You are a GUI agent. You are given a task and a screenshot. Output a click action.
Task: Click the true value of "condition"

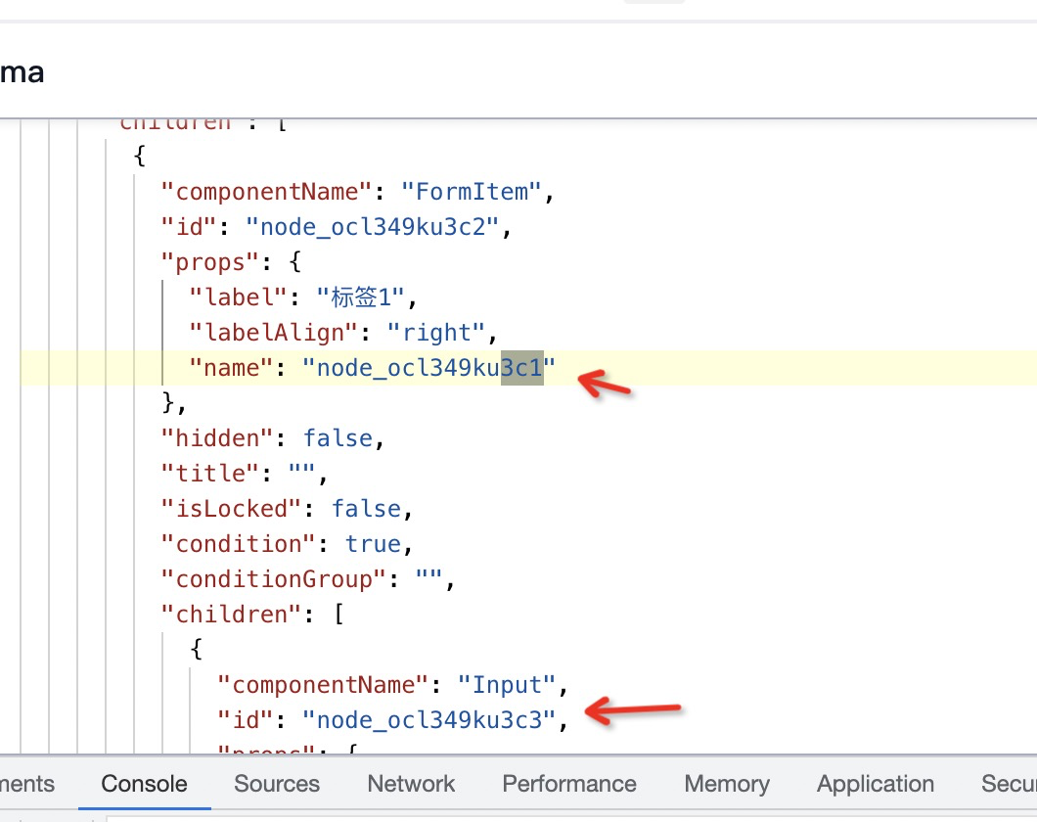(373, 543)
